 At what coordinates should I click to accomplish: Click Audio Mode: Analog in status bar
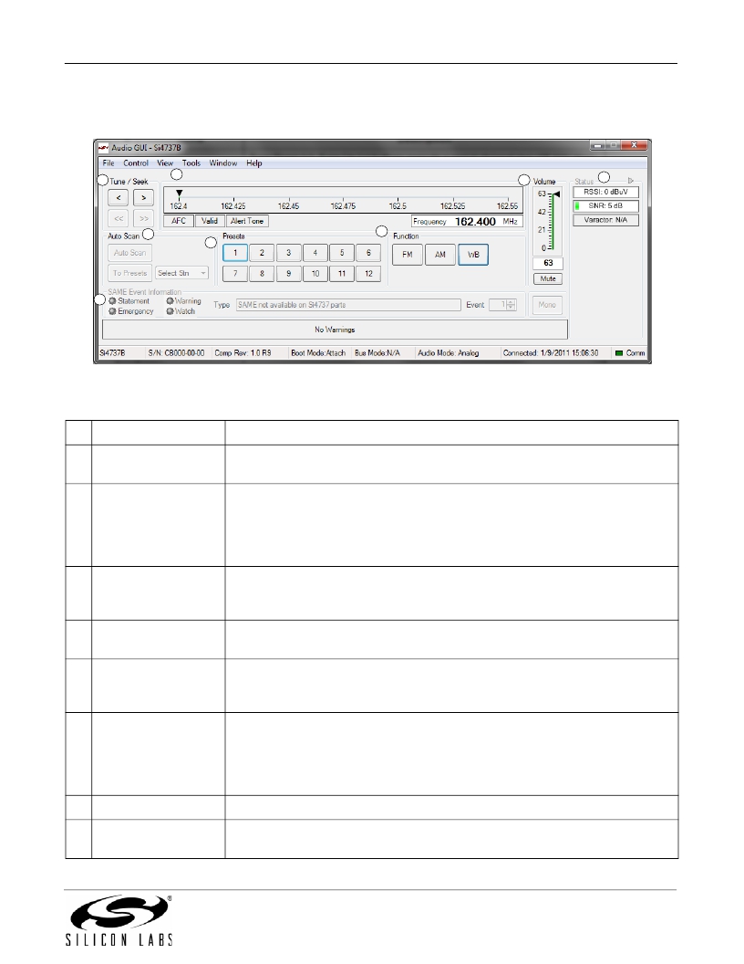pos(448,353)
